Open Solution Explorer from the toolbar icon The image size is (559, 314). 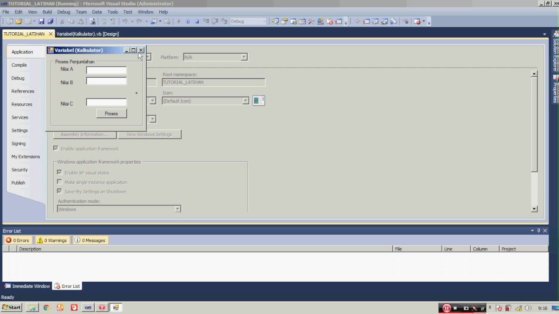[x=275, y=21]
